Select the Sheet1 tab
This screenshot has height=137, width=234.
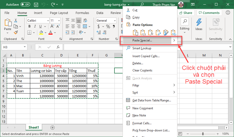tap(34, 127)
